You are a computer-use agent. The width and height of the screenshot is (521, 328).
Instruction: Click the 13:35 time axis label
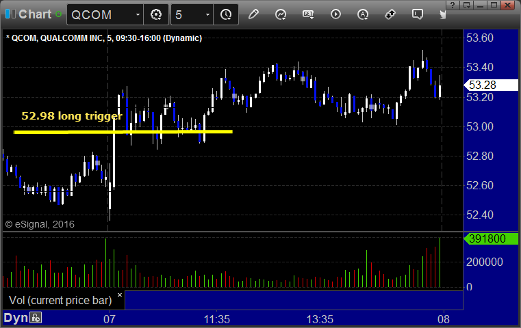(x=320, y=319)
